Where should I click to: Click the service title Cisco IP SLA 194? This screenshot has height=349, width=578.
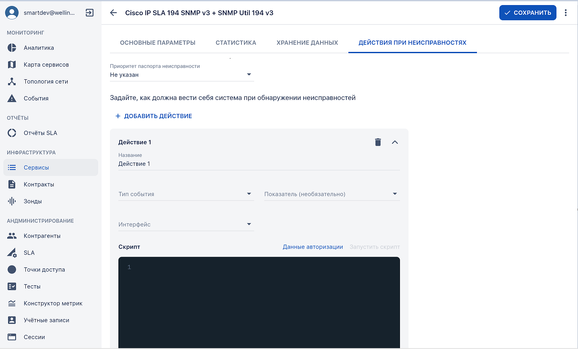click(x=199, y=13)
